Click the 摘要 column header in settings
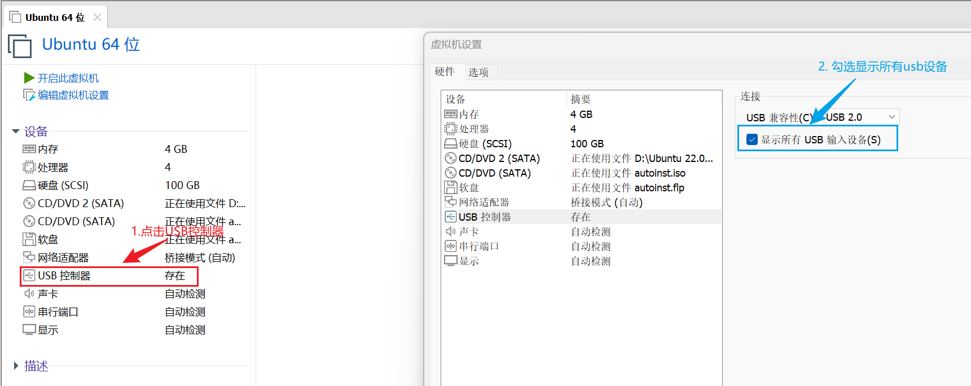Viewport: 971px width, 386px height. point(644,99)
